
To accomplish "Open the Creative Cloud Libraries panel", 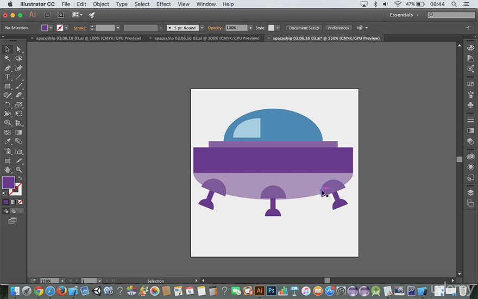I will [470, 157].
